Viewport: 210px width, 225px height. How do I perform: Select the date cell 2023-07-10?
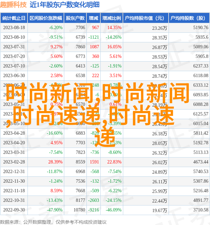coord(14,66)
